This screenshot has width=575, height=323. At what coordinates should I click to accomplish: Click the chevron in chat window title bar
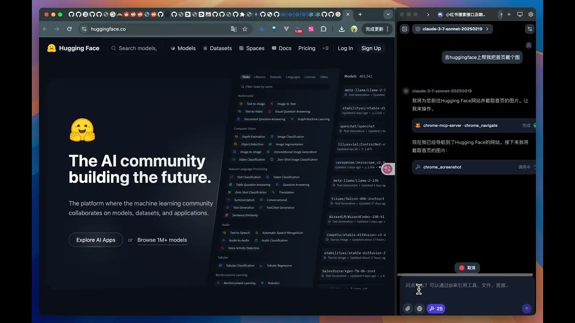click(428, 14)
